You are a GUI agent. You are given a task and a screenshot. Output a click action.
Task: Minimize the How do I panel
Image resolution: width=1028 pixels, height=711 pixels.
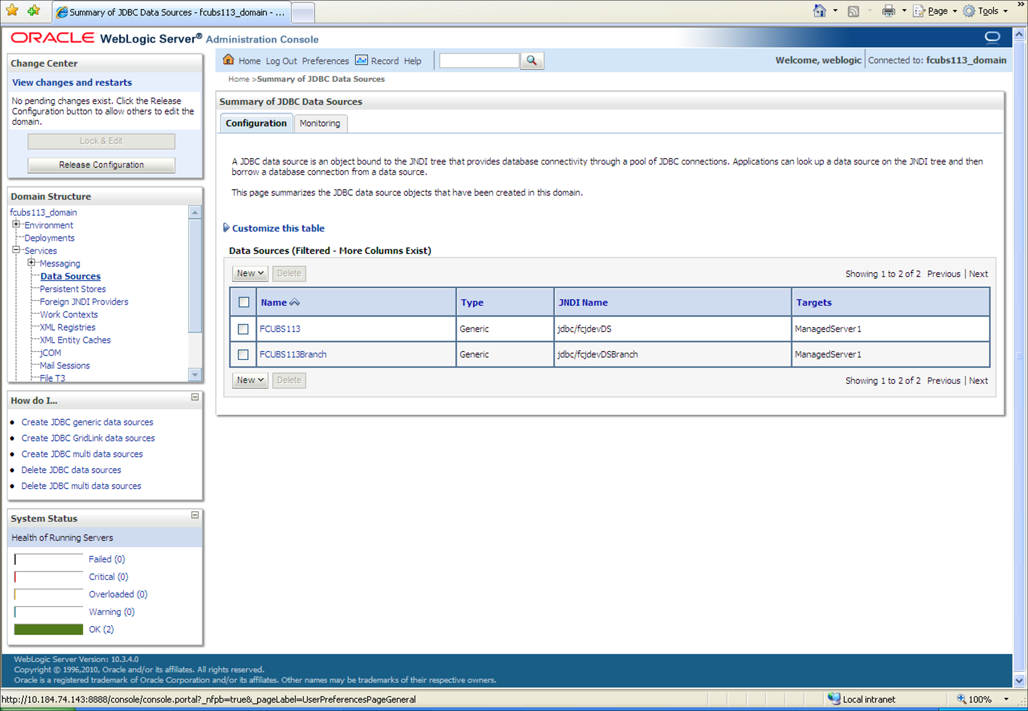[x=195, y=397]
